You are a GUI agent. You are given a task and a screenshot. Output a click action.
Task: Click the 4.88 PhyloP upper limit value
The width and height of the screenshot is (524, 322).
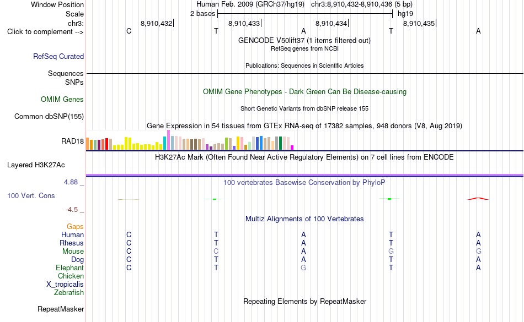tap(71, 182)
